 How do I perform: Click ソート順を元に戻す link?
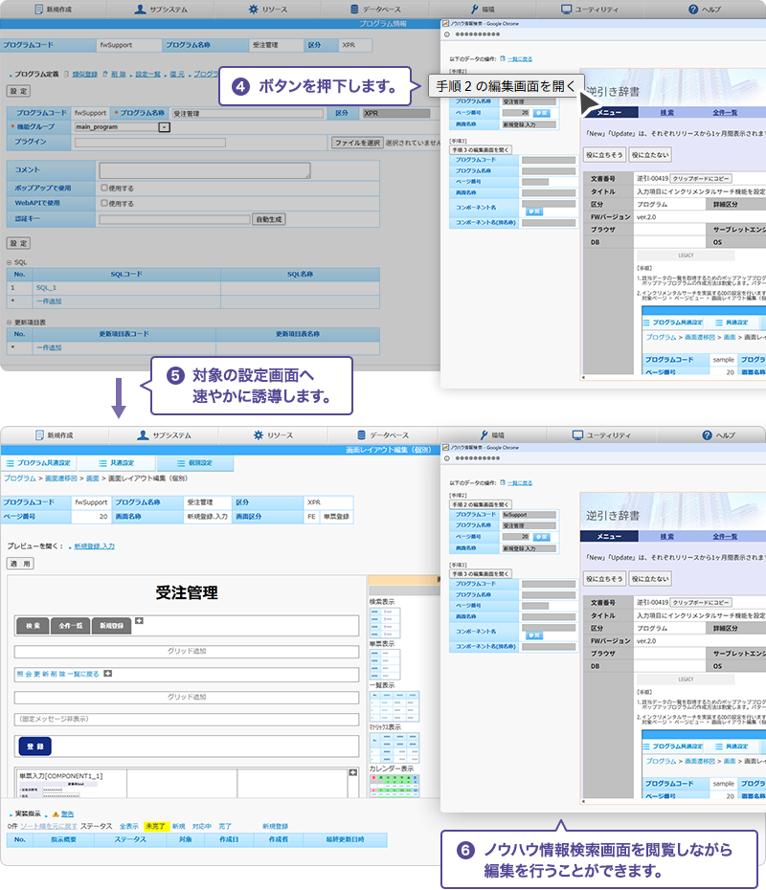click(49, 827)
